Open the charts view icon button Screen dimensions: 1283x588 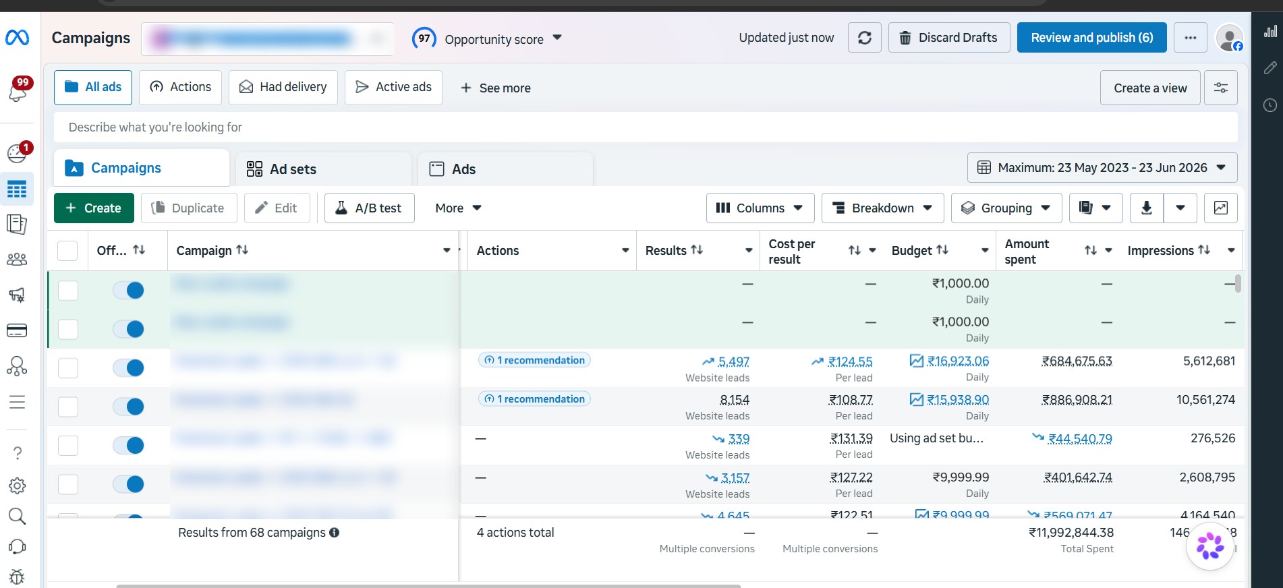click(1221, 208)
